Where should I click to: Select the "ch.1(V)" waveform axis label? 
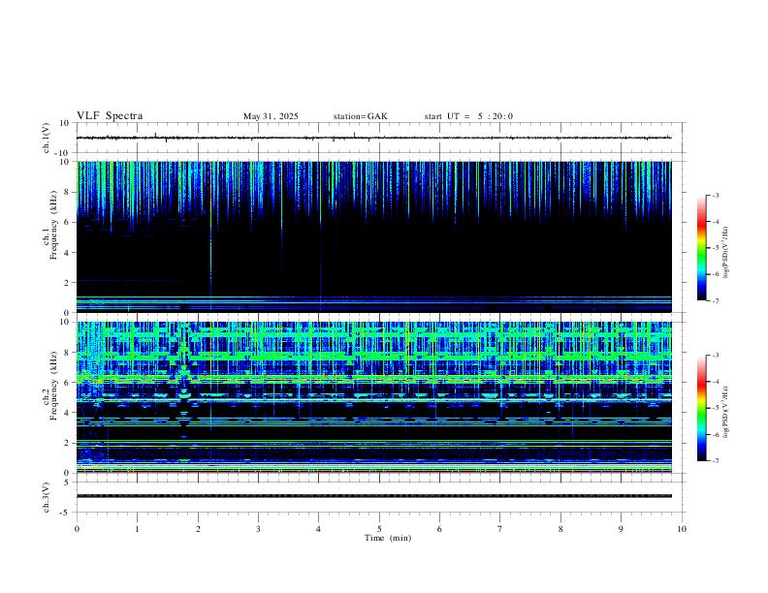coord(47,138)
